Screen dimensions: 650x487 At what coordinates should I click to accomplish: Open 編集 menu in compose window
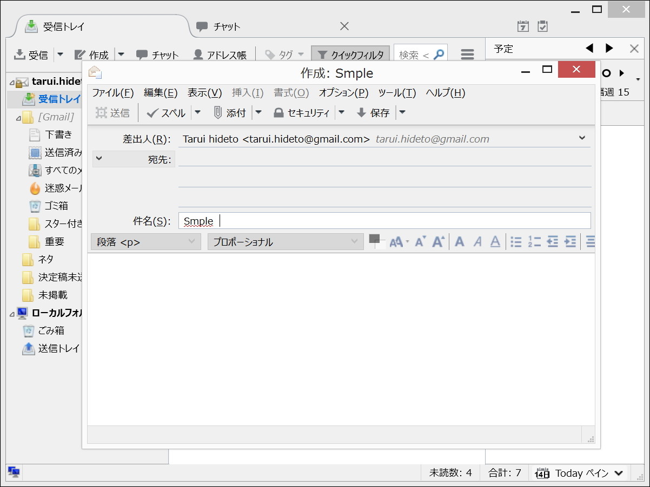(x=161, y=93)
